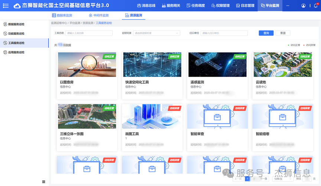321x186 pixels.
Task: Go to 监测运维中心 in the breadcrumb
Action: coord(59,23)
